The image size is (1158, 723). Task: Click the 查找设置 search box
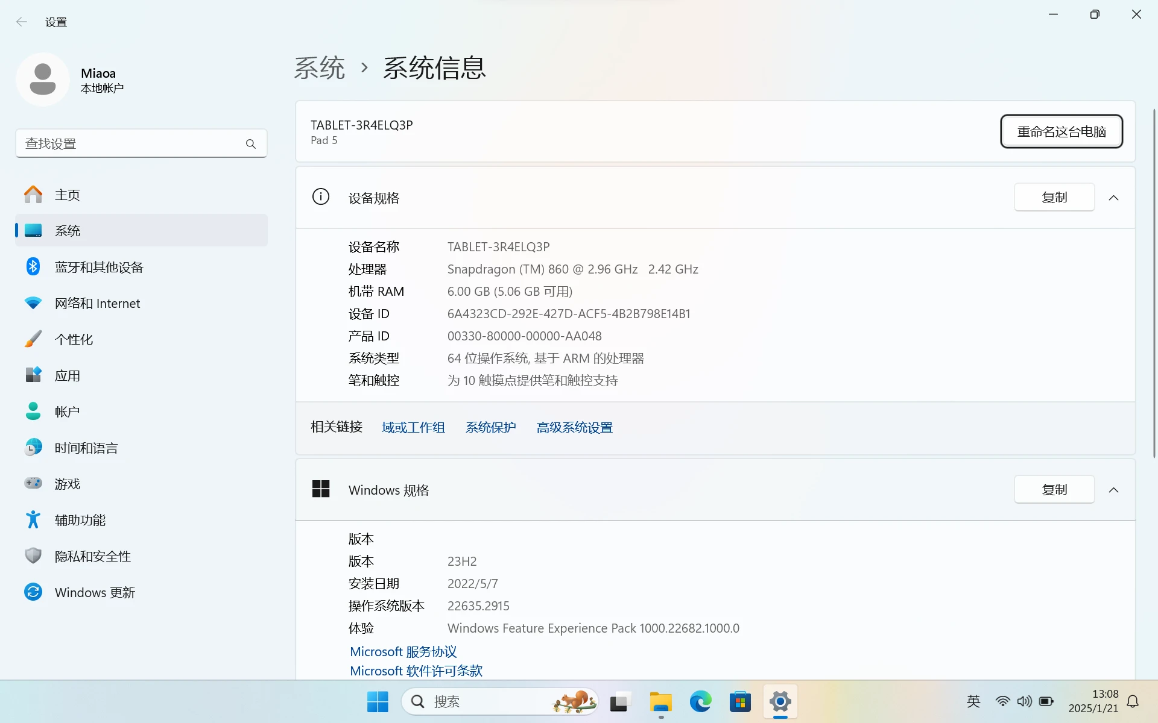click(x=141, y=143)
